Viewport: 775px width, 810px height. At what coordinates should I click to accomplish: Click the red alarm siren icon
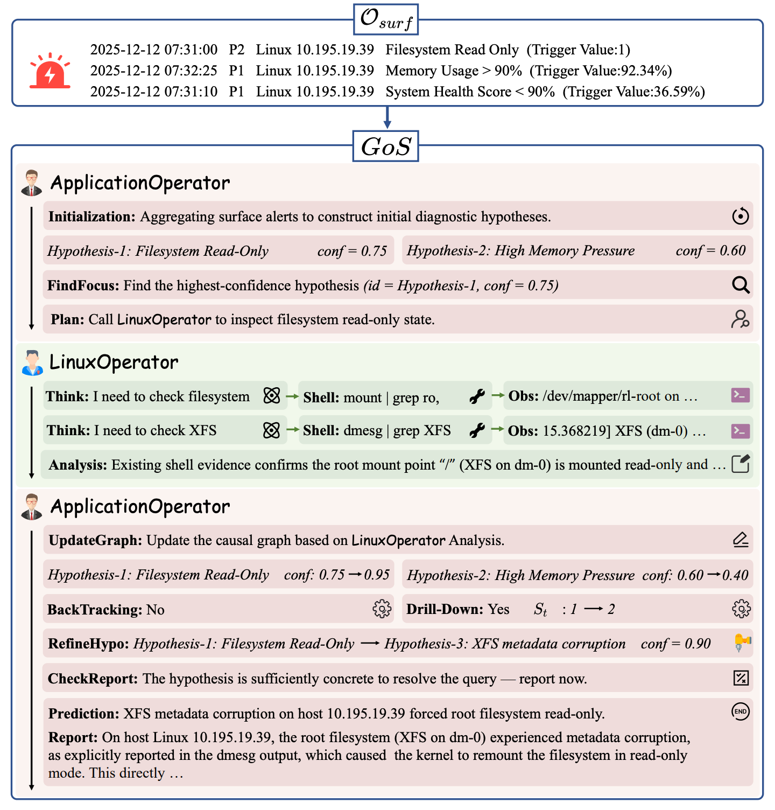[x=50, y=71]
